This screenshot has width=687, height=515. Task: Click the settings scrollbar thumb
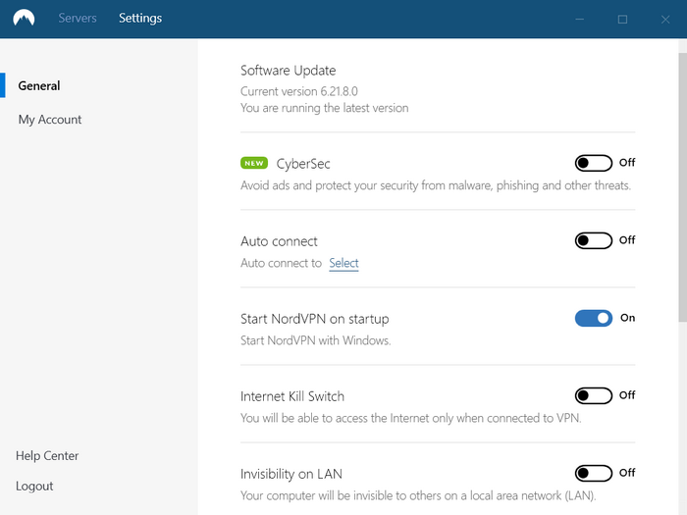click(682, 187)
